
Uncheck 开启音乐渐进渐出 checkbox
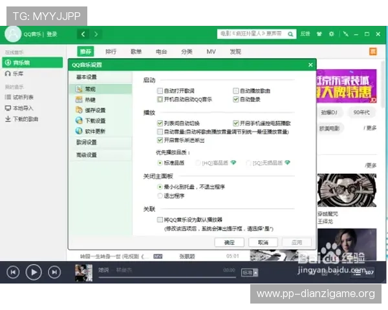pos(160,140)
